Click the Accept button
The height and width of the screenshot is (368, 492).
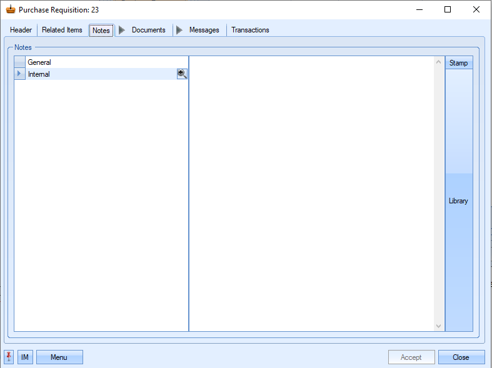coord(411,357)
